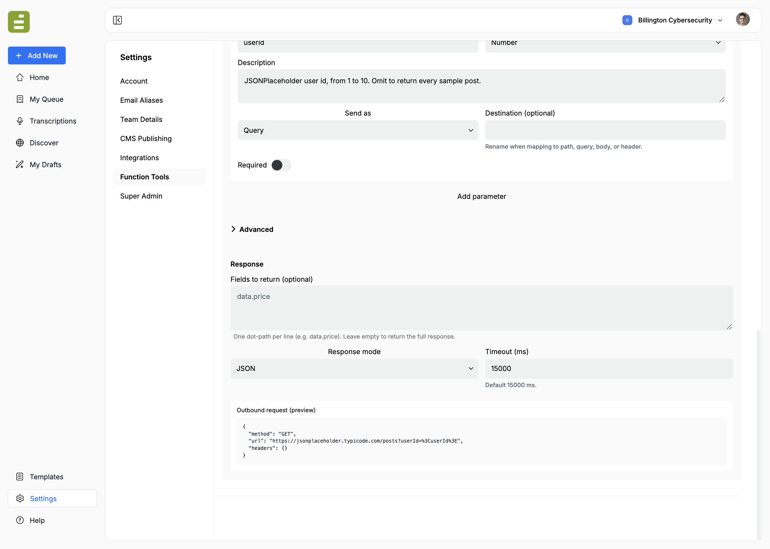
Task: Toggle the Required switch
Action: [281, 165]
